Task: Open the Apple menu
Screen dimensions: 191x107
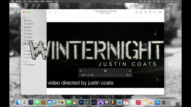Action: 12,2
